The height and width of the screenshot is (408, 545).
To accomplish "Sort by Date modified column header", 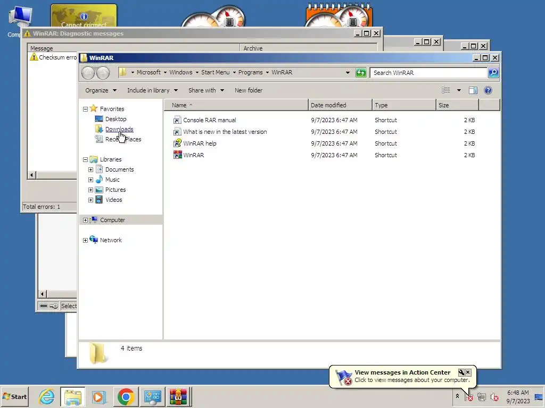I will pyautogui.click(x=340, y=105).
